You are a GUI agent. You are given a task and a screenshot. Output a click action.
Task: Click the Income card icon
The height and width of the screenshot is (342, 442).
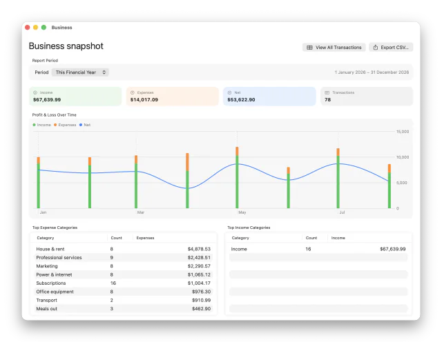[x=35, y=92]
